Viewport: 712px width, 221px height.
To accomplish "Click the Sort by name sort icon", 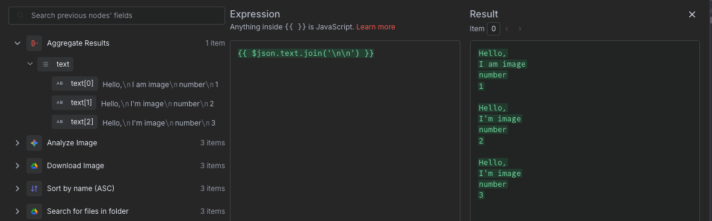I will 34,189.
